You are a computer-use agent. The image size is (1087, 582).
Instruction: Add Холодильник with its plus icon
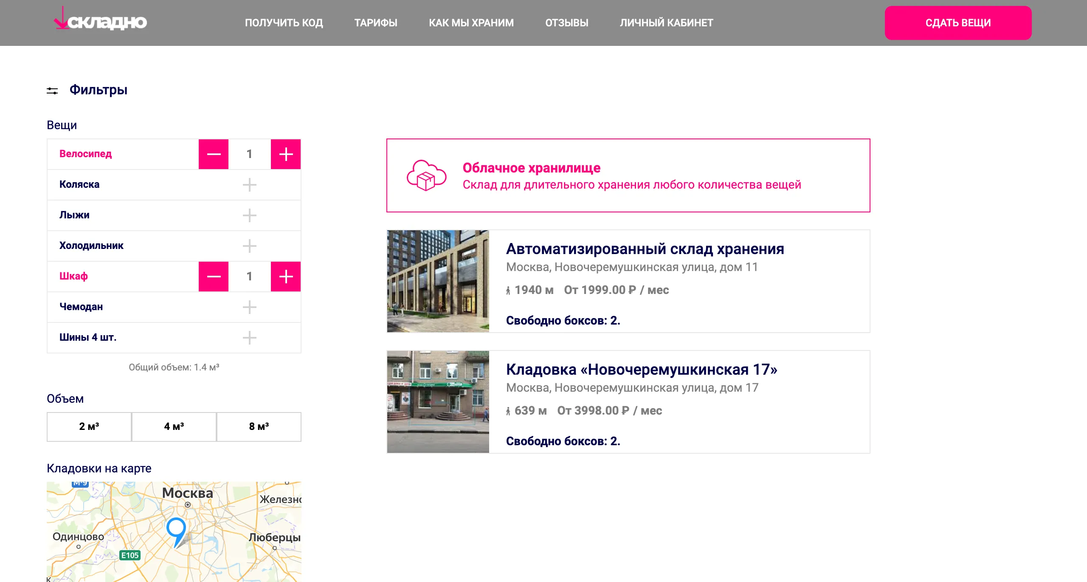click(x=249, y=246)
